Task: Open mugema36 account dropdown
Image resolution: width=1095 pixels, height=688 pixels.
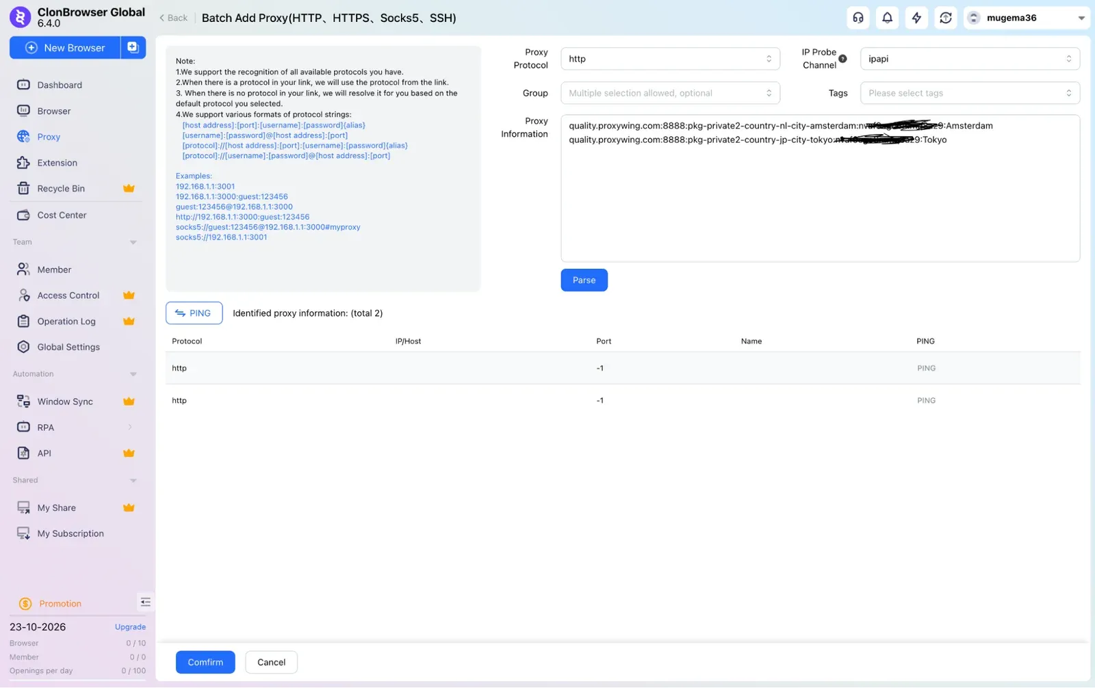Action: click(1026, 18)
